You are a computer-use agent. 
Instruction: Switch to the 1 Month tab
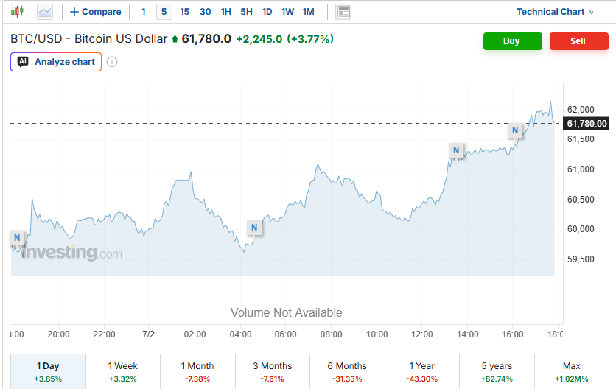pyautogui.click(x=197, y=372)
